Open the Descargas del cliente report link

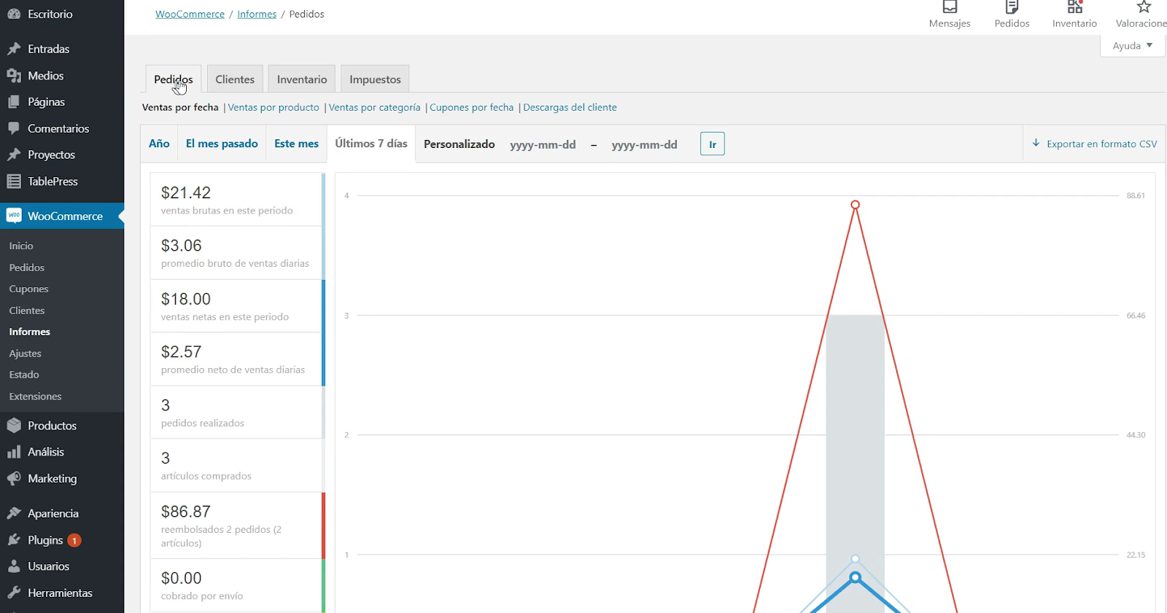click(x=570, y=107)
